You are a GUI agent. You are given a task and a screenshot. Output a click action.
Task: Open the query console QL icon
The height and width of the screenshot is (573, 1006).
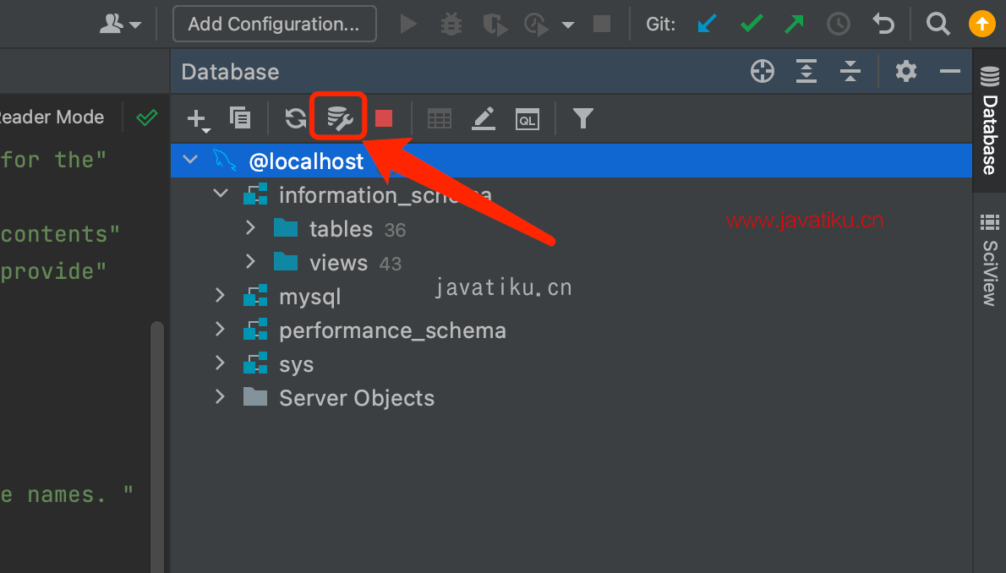click(528, 119)
